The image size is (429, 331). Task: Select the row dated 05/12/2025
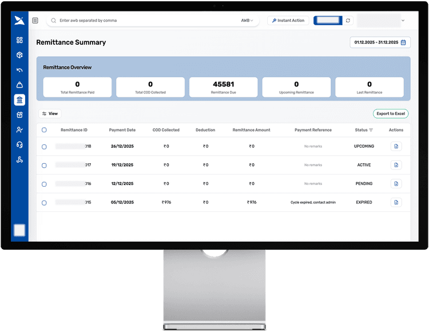[44, 203]
